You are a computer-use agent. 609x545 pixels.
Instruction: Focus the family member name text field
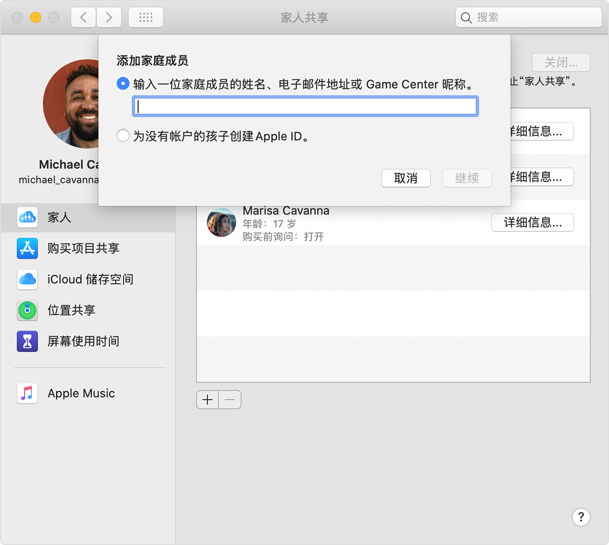tap(305, 107)
